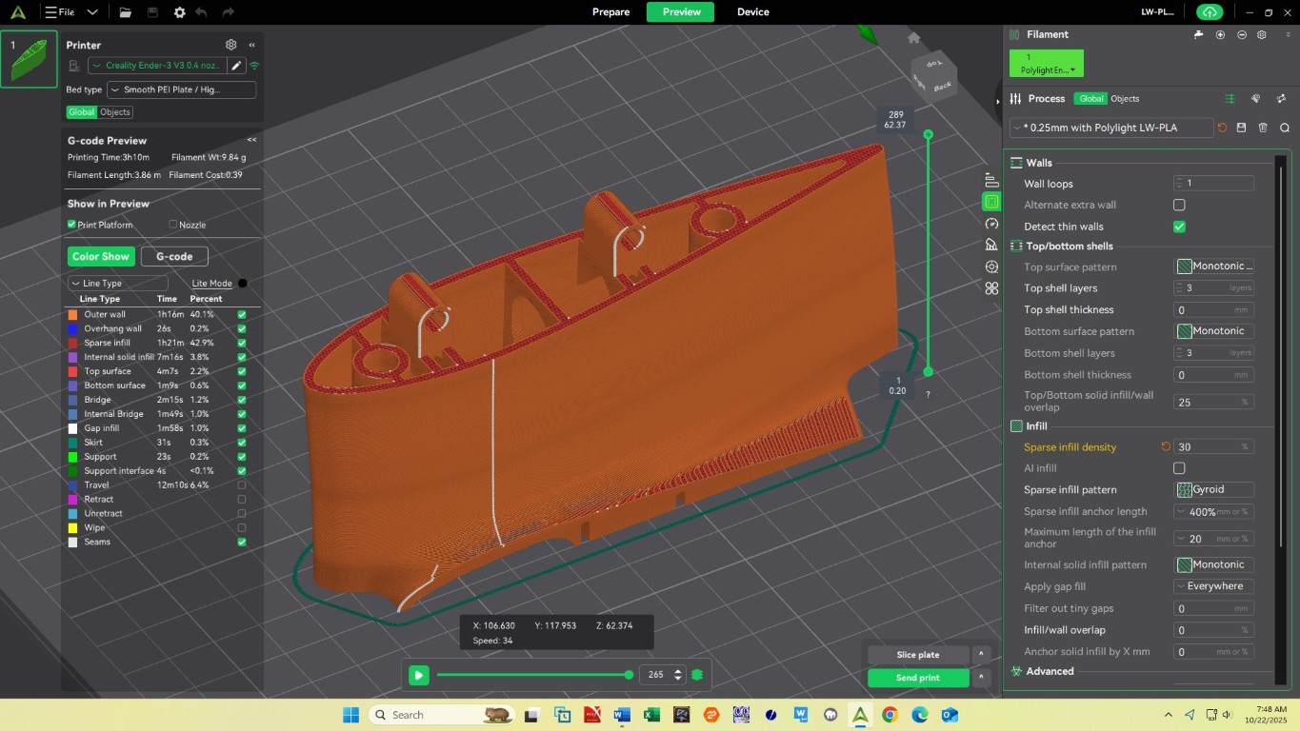Switch to the Prepare tab
Viewport: 1300px width, 731px height.
pos(610,12)
